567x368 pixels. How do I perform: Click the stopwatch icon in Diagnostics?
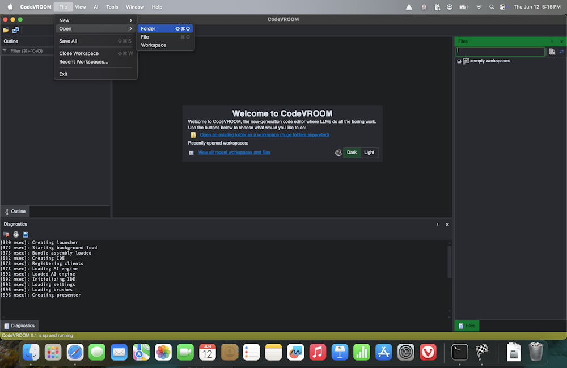tap(16, 234)
